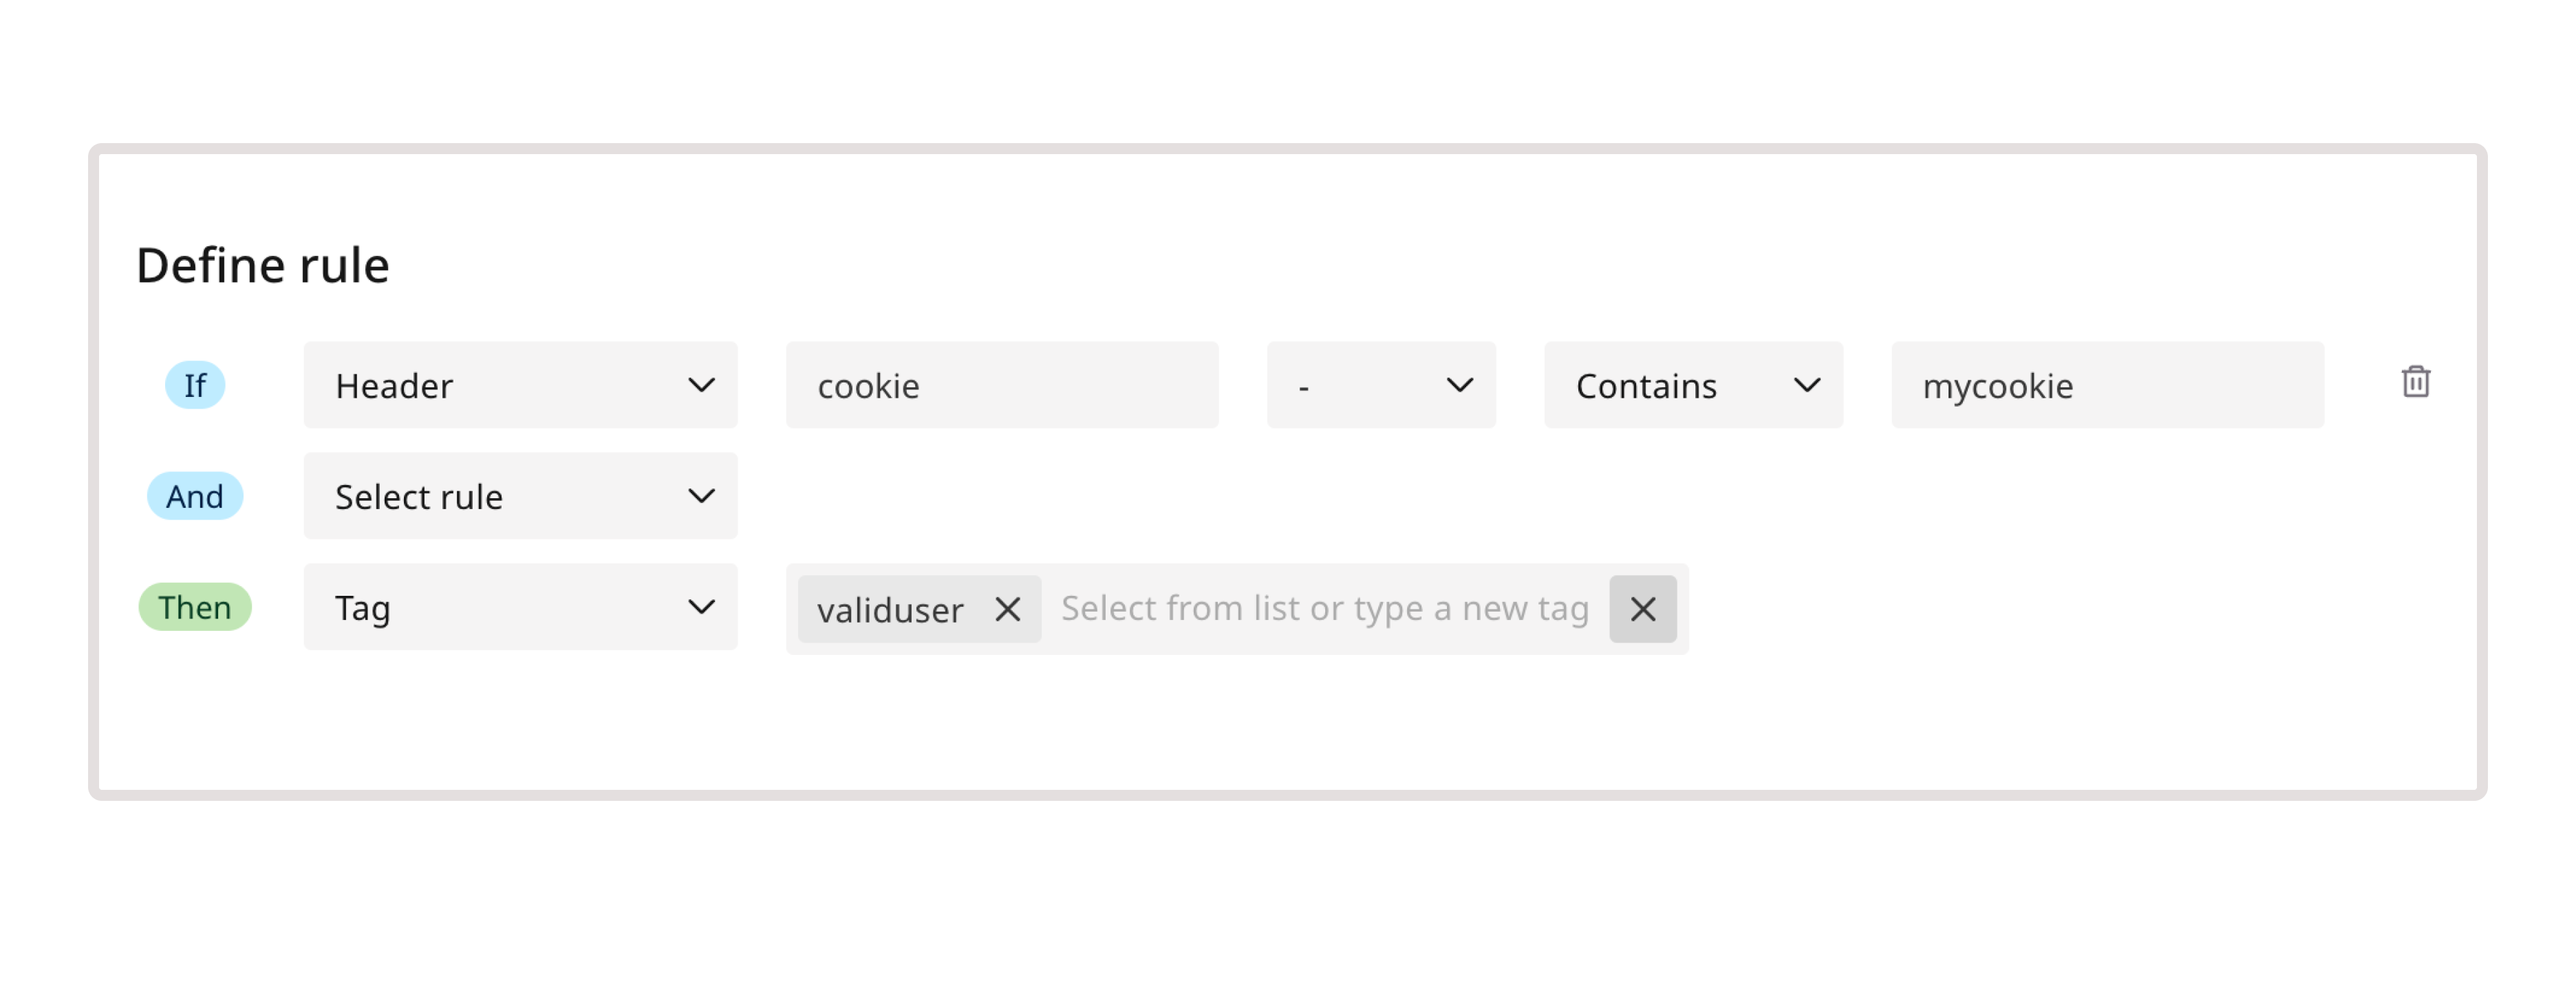The height and width of the screenshot is (988, 2576).
Task: Remove the validuser tag via its X icon
Action: tap(1009, 609)
